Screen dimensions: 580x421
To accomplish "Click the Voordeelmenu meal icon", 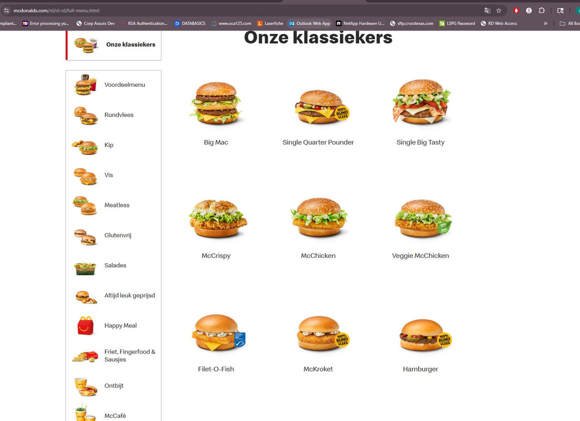I will pyautogui.click(x=85, y=85).
